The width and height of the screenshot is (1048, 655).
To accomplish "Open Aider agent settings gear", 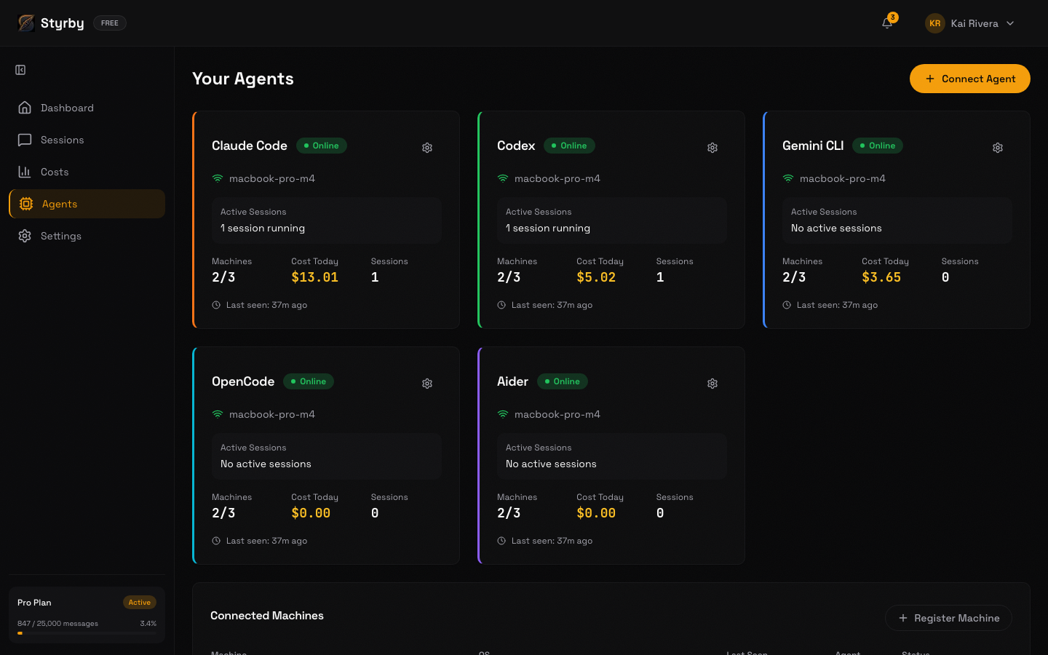I will [712, 384].
